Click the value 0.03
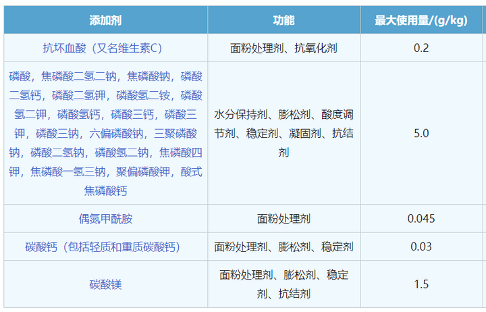 [421, 246]
